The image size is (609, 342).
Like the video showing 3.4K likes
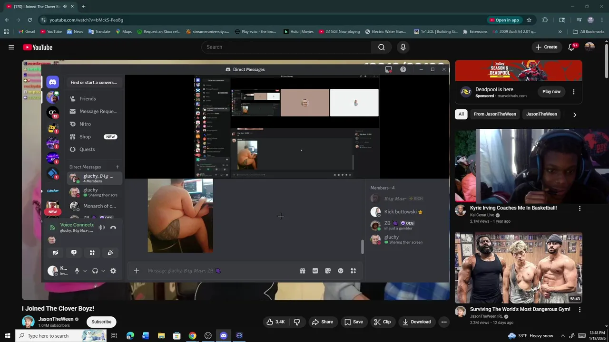pos(275,322)
